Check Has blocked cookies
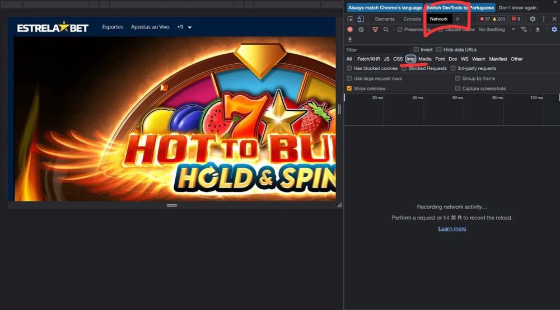 point(349,68)
